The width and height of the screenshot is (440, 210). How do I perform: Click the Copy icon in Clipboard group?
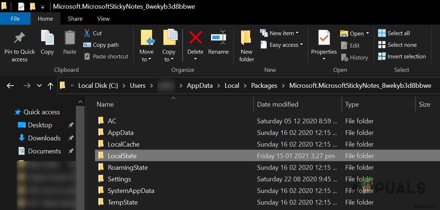coord(47,38)
